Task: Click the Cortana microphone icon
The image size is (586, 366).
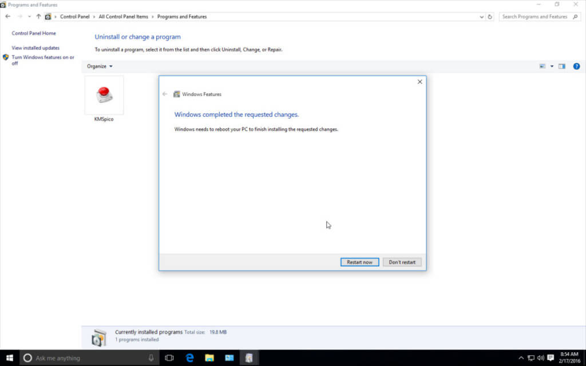Action: (151, 358)
